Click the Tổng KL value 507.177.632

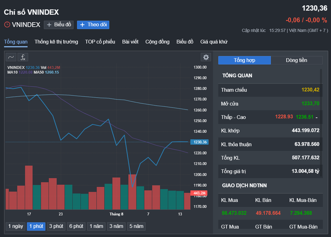pyautogui.click(x=305, y=158)
